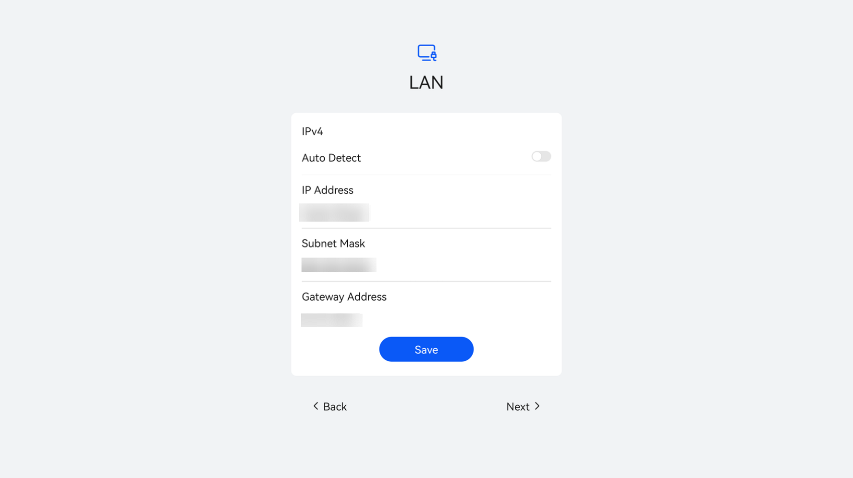Click the LAN page heading

tap(426, 83)
